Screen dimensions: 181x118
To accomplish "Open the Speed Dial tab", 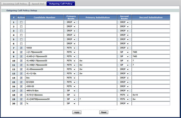I will (x=38, y=4).
